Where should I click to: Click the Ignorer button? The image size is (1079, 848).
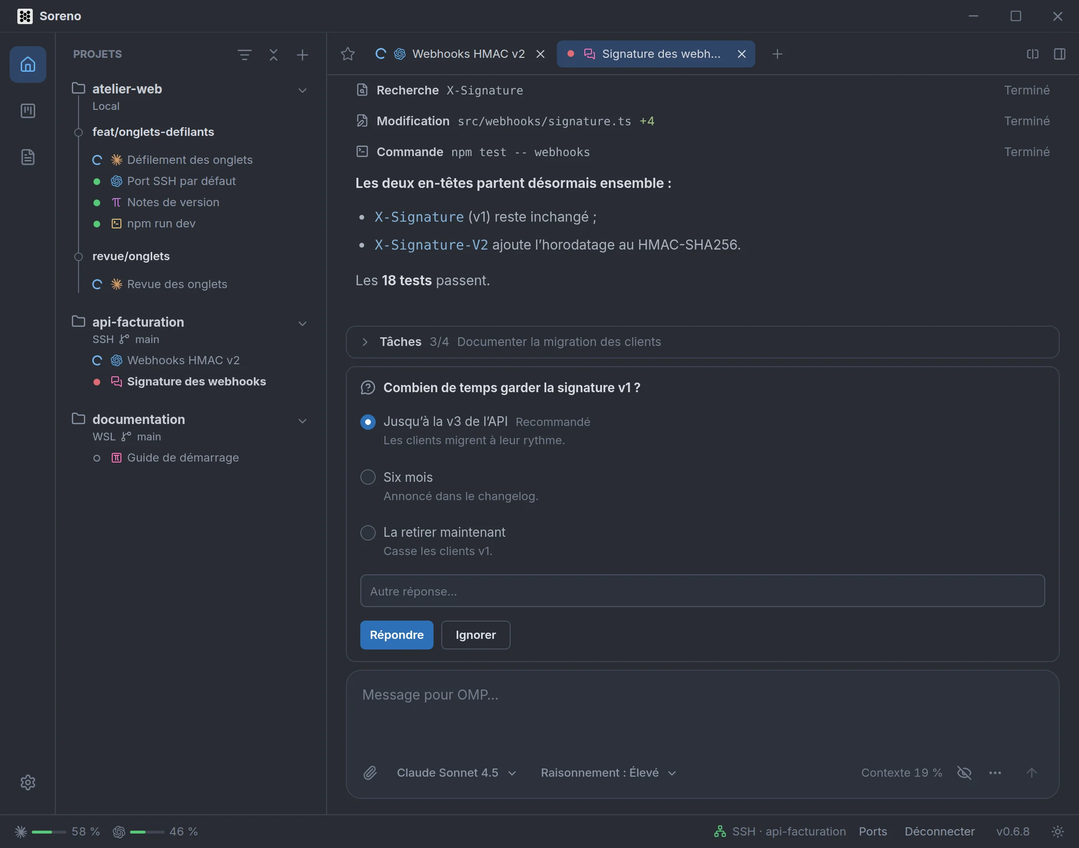(x=475, y=635)
